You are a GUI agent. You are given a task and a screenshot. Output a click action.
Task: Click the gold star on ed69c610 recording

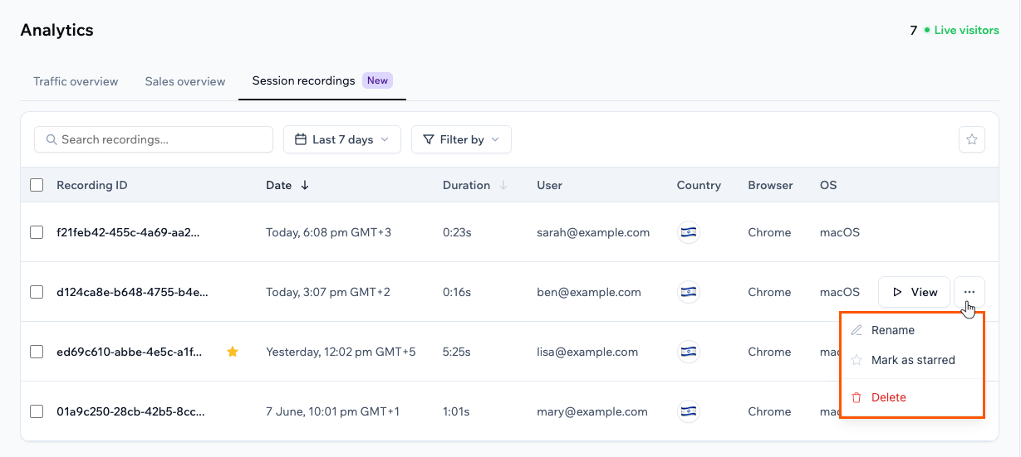click(x=233, y=352)
